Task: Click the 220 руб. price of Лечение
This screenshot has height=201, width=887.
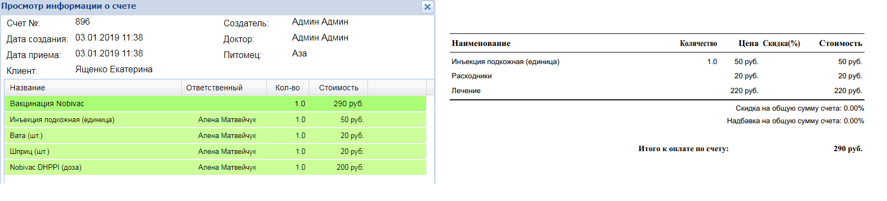Action: (744, 91)
